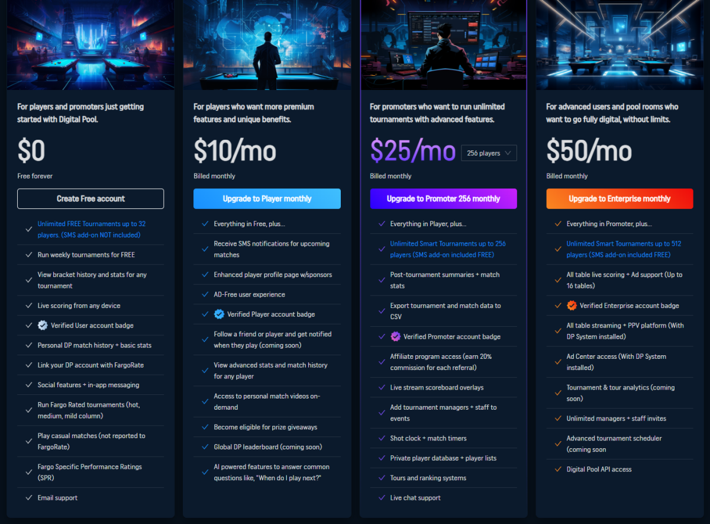
Task: Follow the Unlimited Smart Tournaments up to 256 players link
Action: pos(447,249)
